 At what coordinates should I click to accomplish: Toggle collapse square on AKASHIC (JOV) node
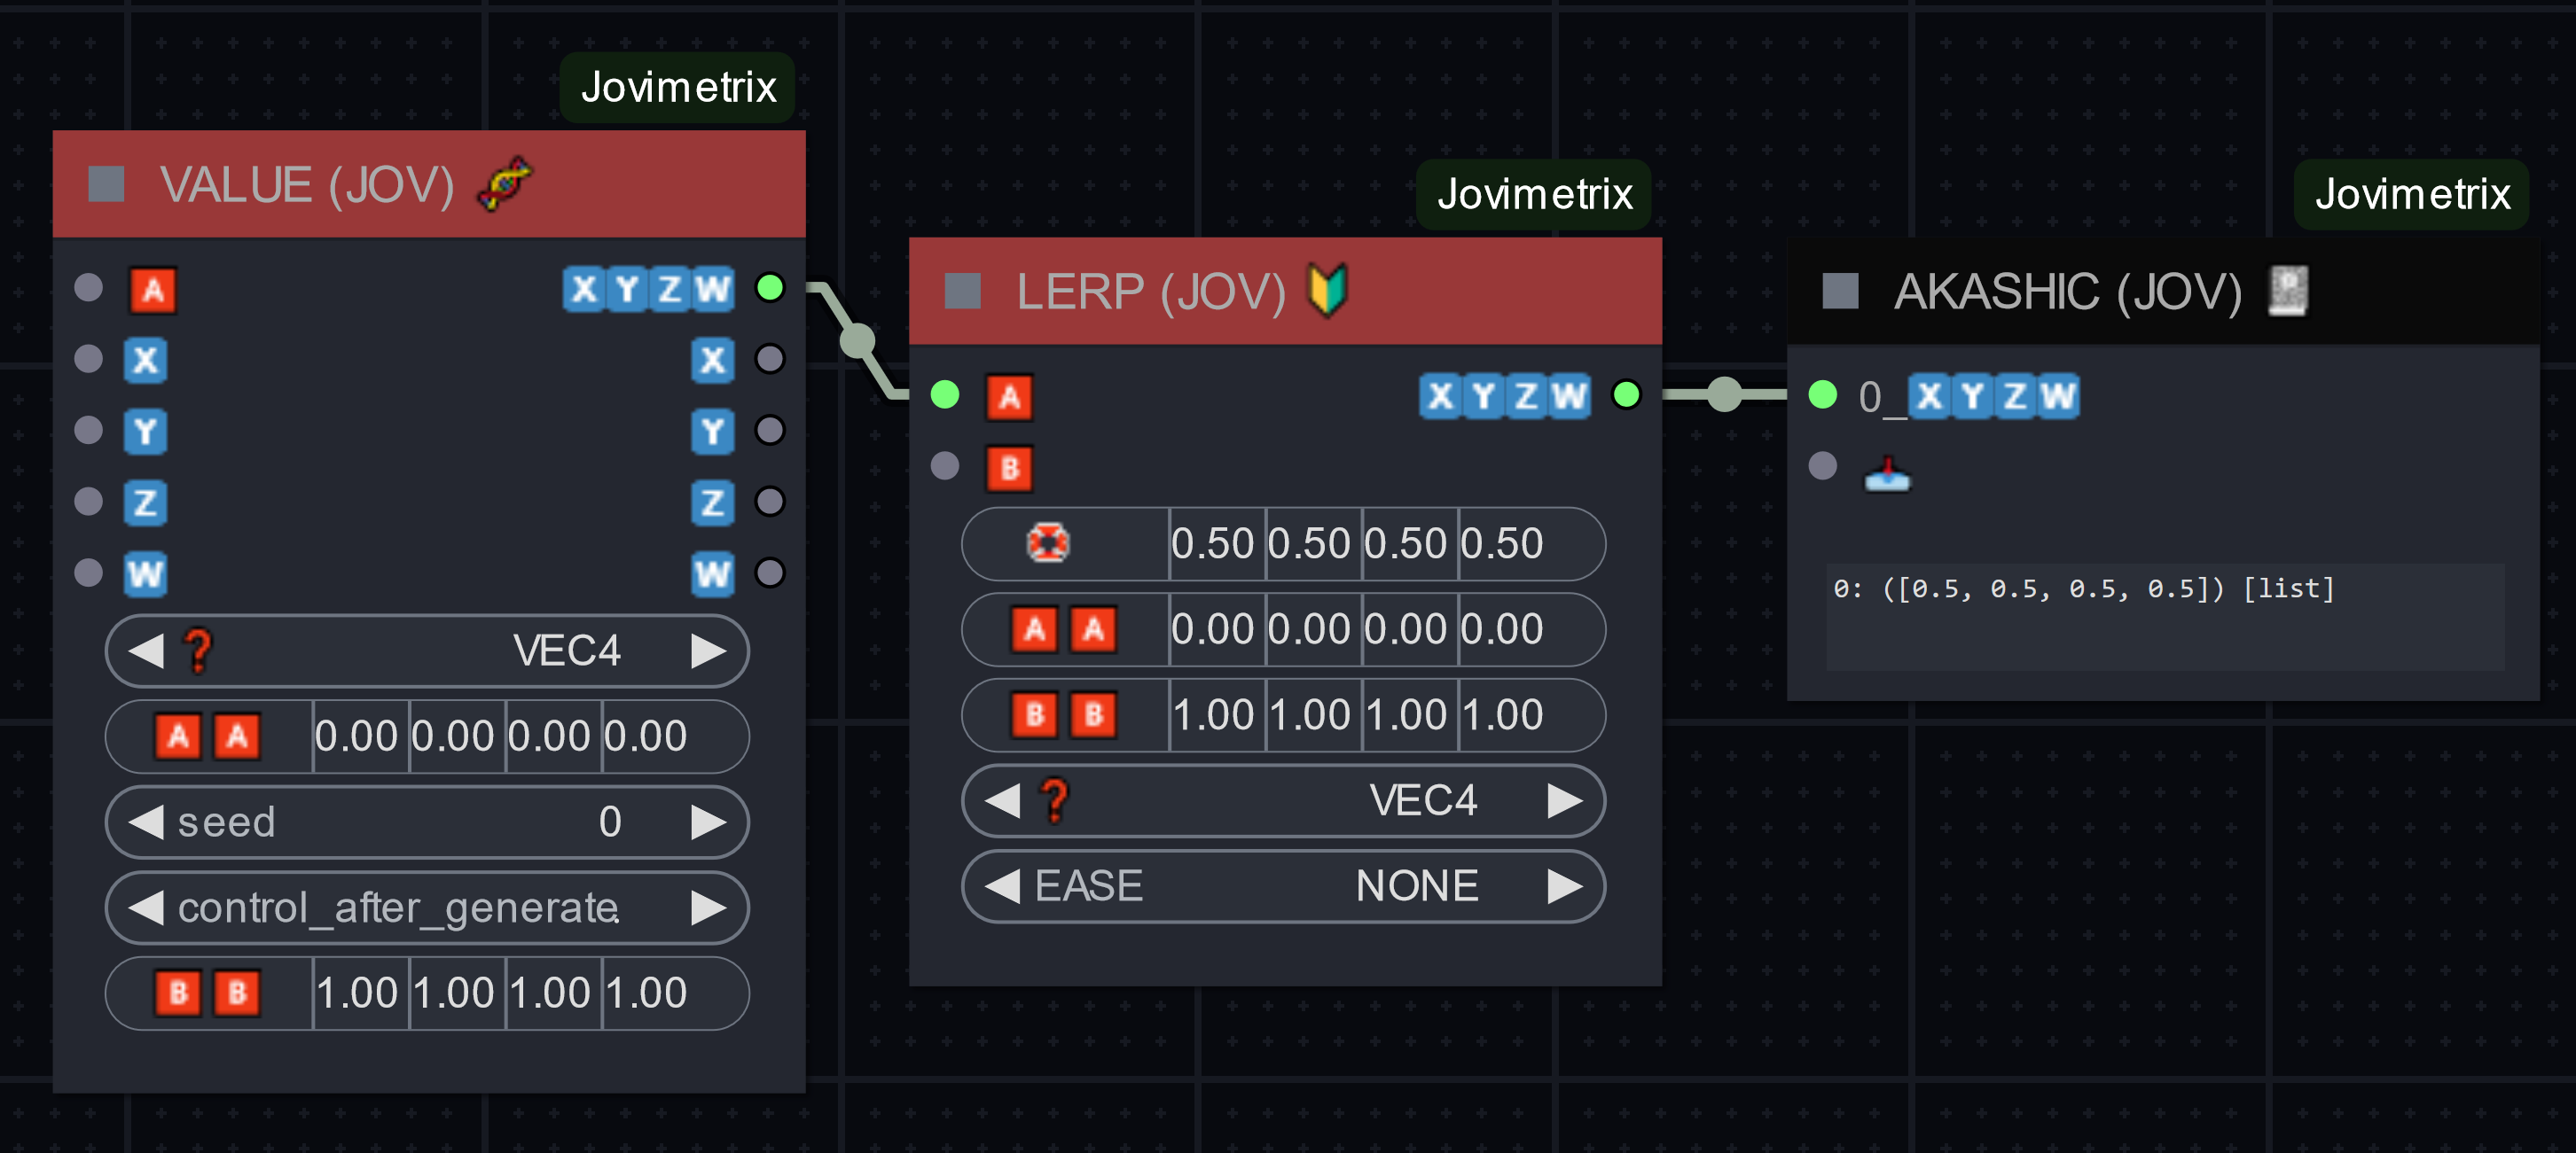pos(1839,291)
